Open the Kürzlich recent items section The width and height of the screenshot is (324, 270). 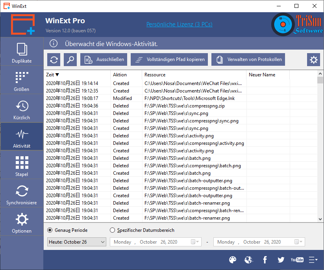point(22,109)
